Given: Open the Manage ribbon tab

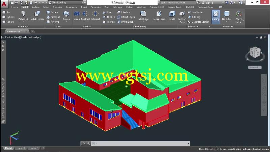Looking at the screenshot, I should (x=117, y=7).
